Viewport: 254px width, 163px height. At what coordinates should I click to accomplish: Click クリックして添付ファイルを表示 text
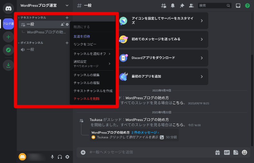134,137
